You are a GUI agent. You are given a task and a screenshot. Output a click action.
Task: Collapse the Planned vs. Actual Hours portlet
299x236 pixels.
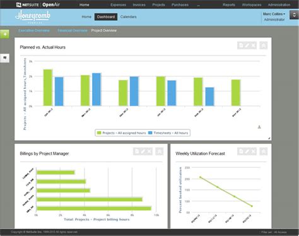pos(264,45)
